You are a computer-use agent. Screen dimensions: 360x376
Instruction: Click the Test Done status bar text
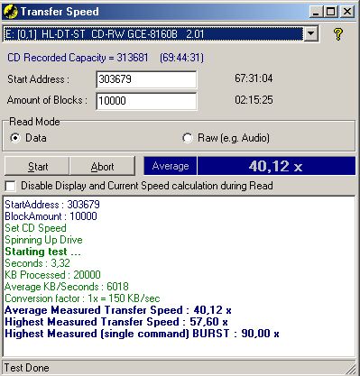click(27, 368)
